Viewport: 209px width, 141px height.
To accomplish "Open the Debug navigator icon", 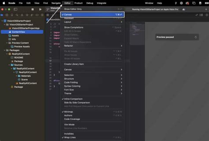I will point(32,15).
